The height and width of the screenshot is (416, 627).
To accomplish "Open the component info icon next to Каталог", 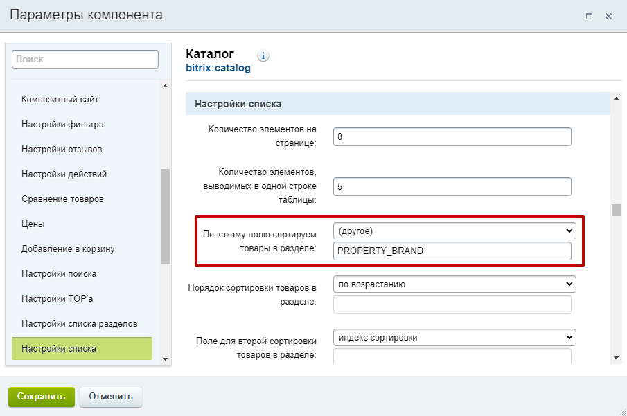I will 263,55.
